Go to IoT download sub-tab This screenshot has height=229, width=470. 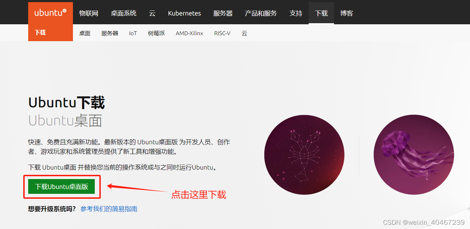tap(133, 33)
